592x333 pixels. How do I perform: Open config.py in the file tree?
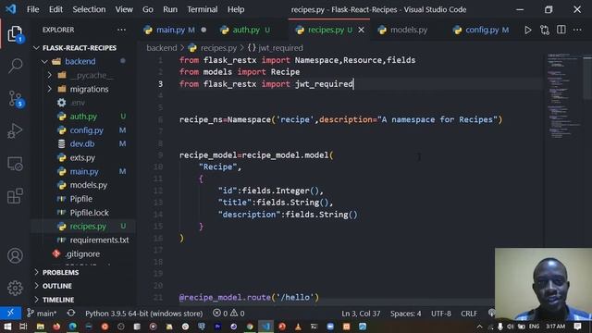[86, 130]
